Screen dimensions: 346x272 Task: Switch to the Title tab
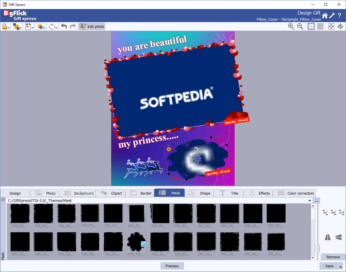point(228,193)
